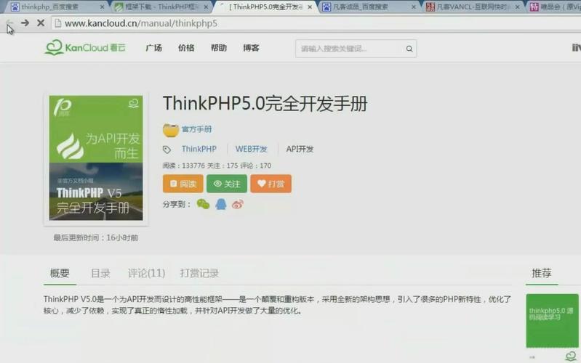Share to QQ penguin icon
This screenshot has height=363, width=581.
(221, 204)
